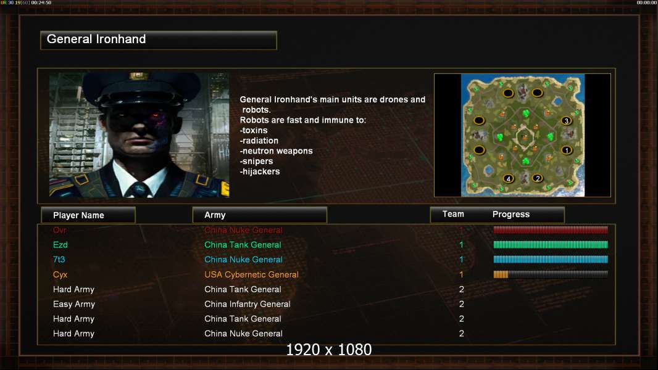Viewport: 658px width, 370px height.
Task: Click the Player Name column header
Action: (88, 215)
